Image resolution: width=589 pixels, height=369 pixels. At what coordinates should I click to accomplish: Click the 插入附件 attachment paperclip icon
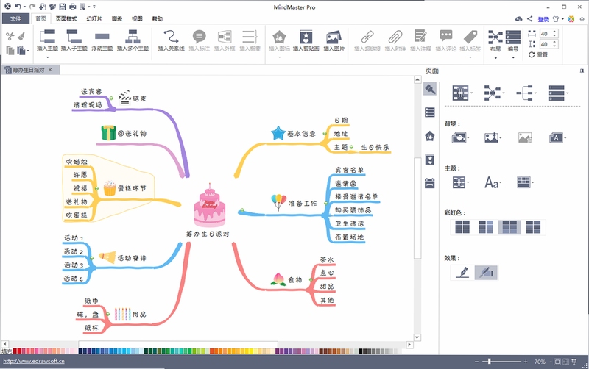pyautogui.click(x=395, y=37)
